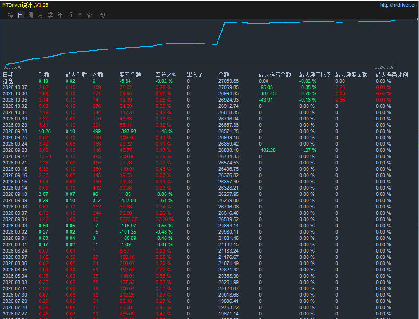Switch to the 月 monthly tab
The height and width of the screenshot is (319, 419).
[x=40, y=15]
